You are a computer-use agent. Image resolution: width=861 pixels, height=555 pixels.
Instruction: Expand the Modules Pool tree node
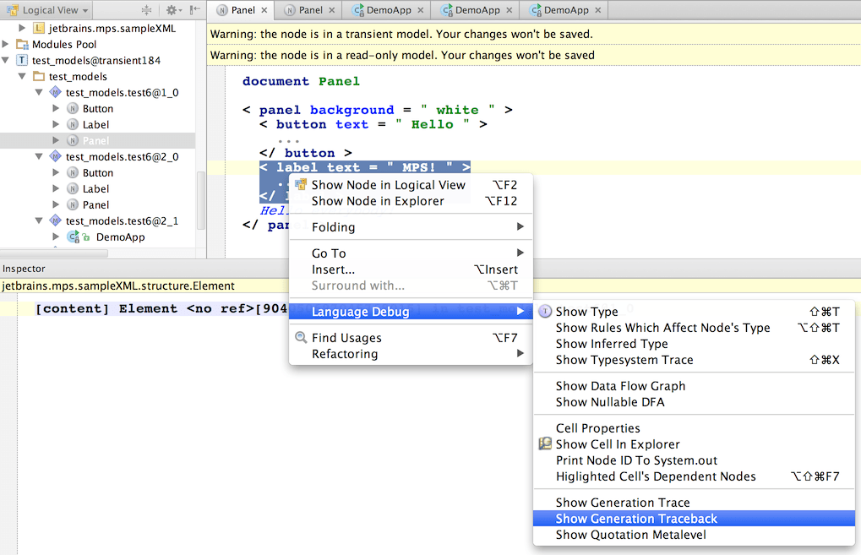5,44
